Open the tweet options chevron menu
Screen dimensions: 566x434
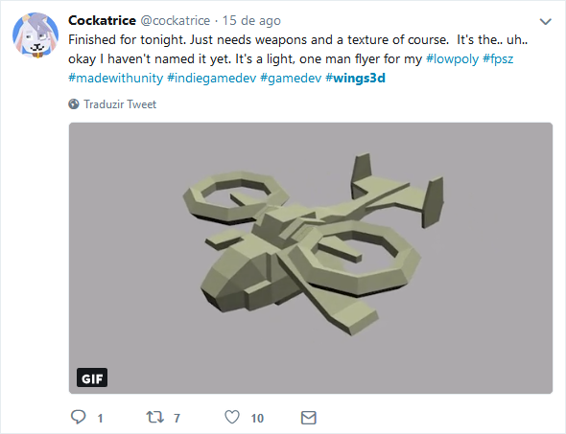(x=545, y=22)
